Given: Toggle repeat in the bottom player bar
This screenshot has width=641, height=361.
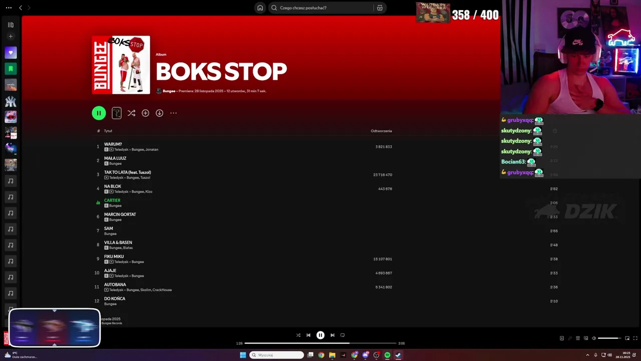Looking at the screenshot, I should point(343,335).
